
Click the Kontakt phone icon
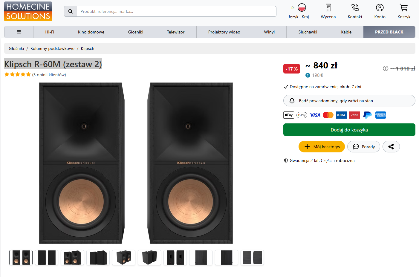tap(355, 8)
